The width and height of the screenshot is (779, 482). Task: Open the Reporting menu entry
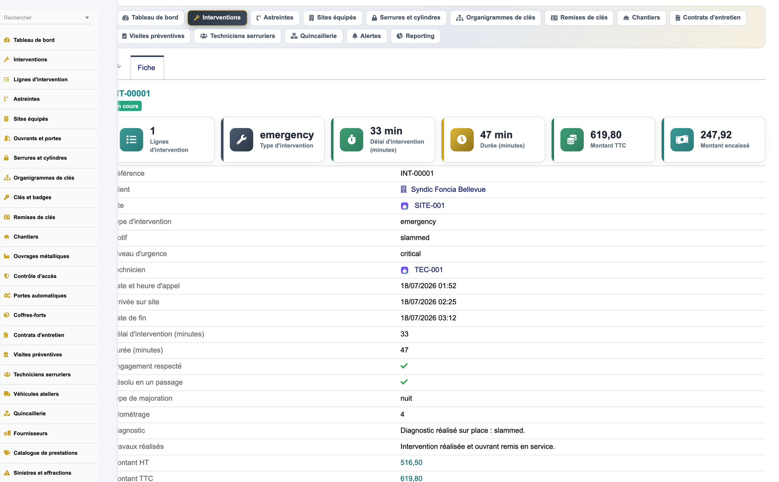[415, 36]
